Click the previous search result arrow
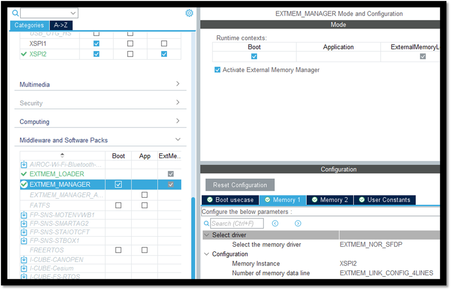The height and width of the screenshot is (290, 451). click(275, 224)
